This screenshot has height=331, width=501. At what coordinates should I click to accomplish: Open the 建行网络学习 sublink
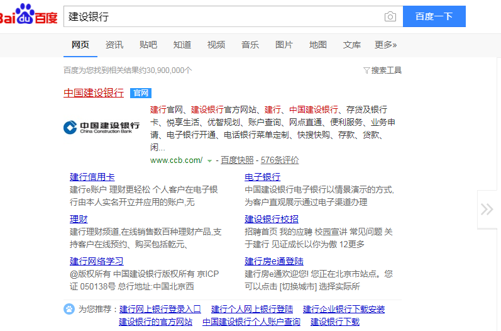pos(97,261)
